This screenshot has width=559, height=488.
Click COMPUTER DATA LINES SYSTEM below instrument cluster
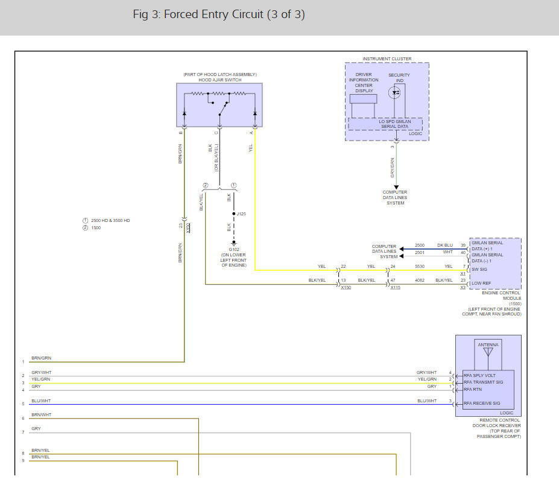pyautogui.click(x=395, y=198)
